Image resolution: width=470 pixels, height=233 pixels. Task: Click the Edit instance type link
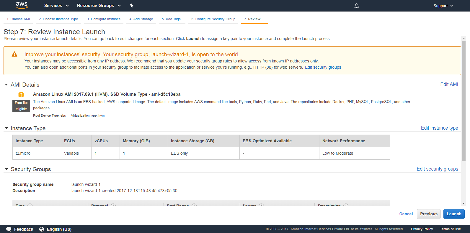(439, 128)
